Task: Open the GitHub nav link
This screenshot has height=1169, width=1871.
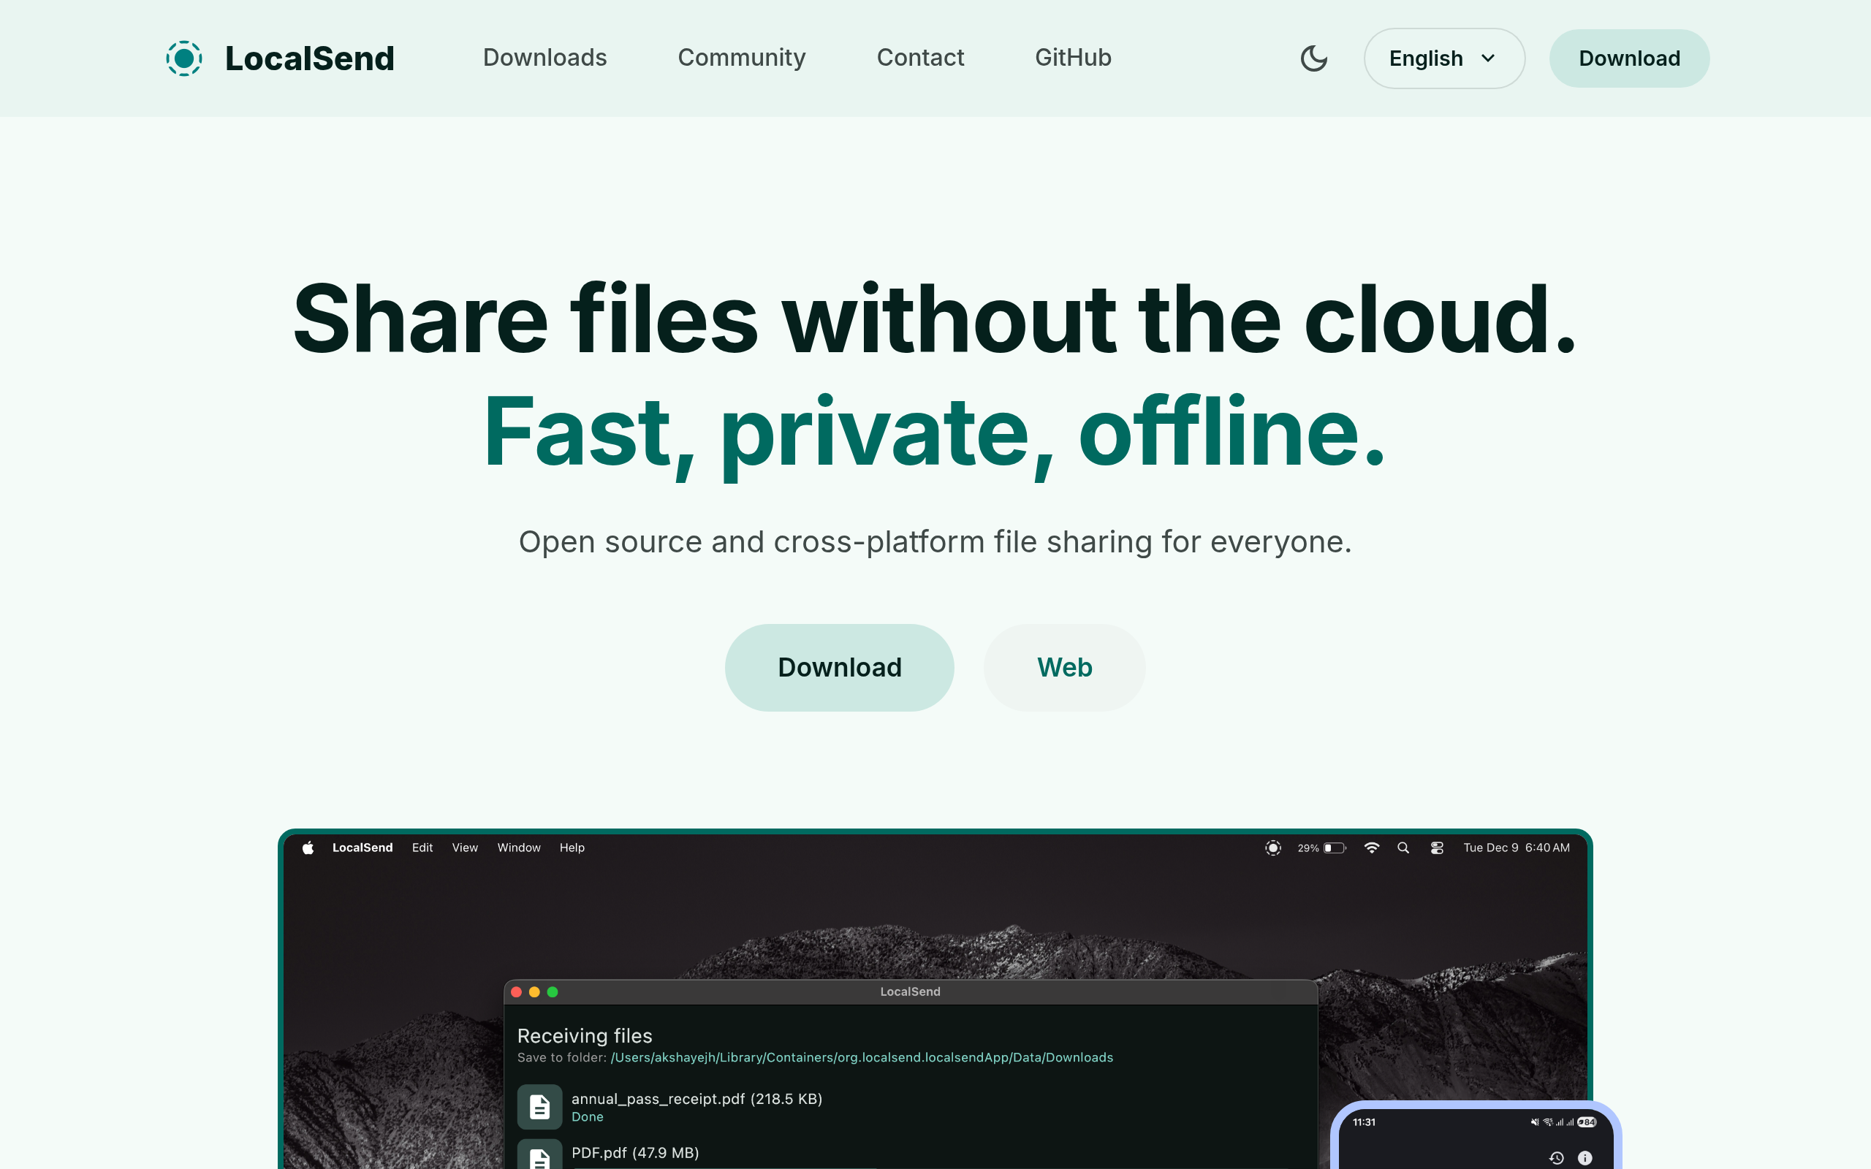Action: (1073, 57)
